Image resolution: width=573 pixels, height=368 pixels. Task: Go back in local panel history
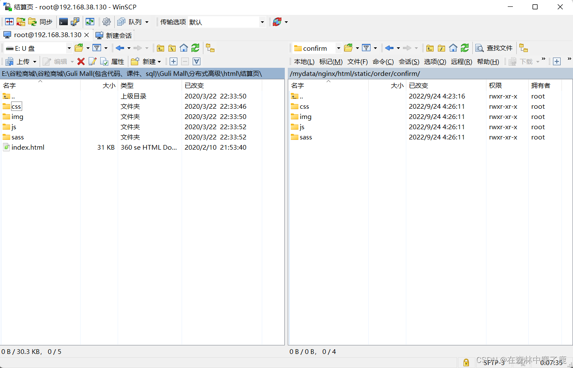tap(120, 48)
